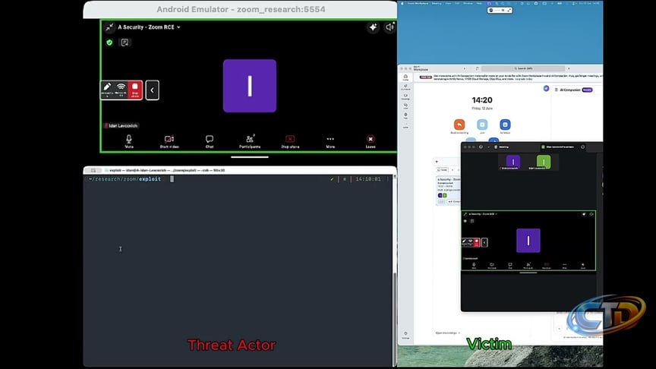Select the Meeting tab in victim meeting window
The image size is (656, 369).
point(502,147)
